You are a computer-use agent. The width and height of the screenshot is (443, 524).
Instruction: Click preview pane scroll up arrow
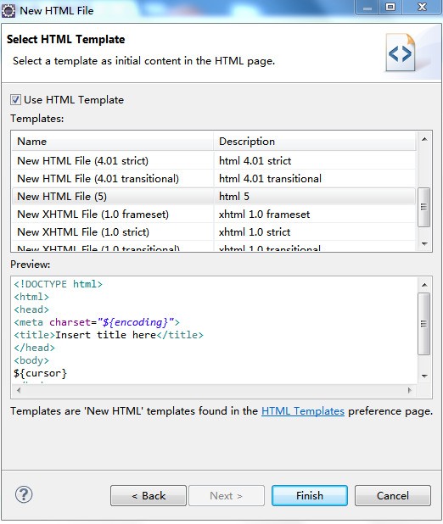[x=424, y=285]
